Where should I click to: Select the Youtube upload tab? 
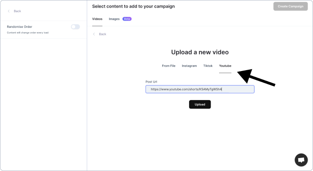pos(225,66)
